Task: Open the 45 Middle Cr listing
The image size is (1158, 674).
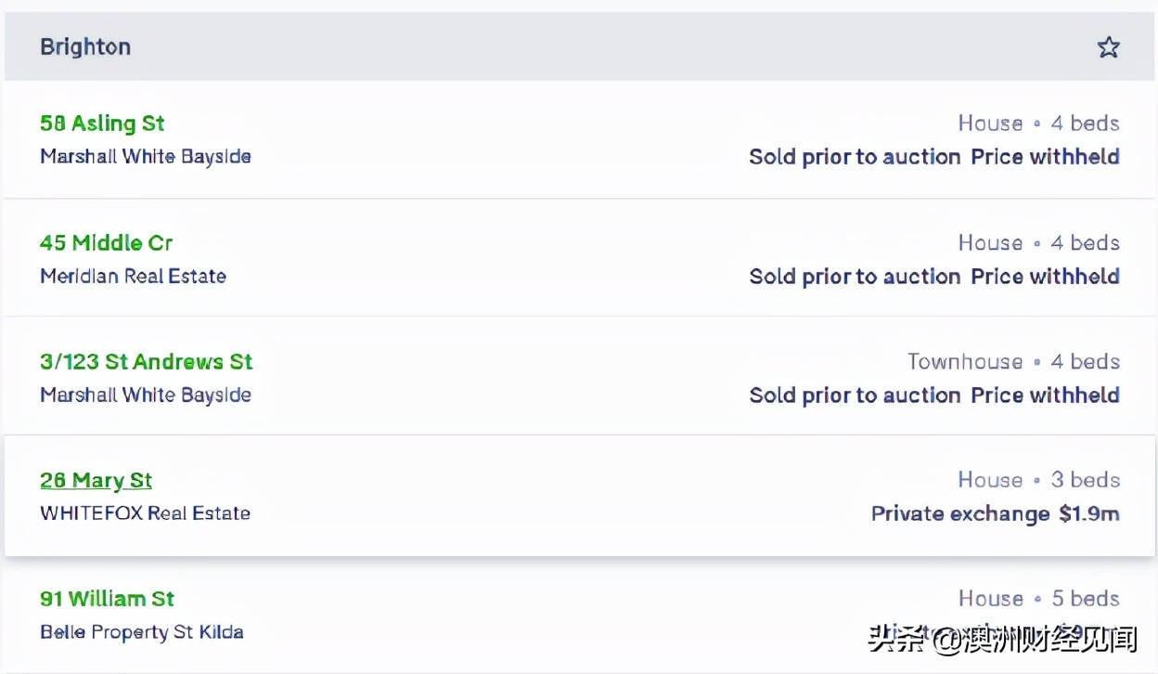Action: [x=106, y=243]
